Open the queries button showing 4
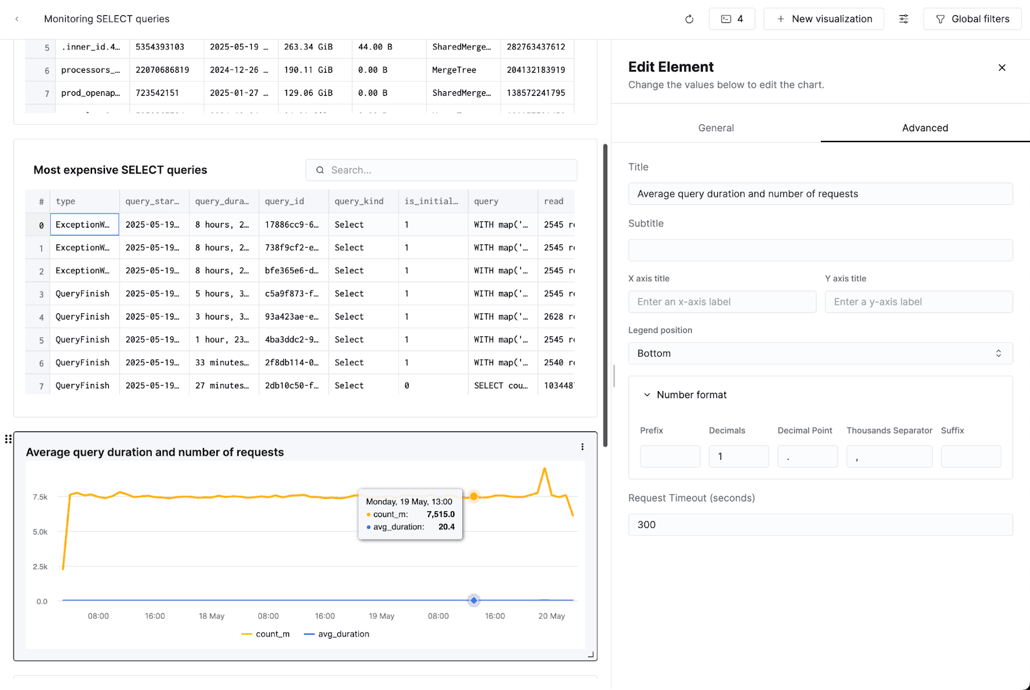This screenshot has height=690, width=1030. click(x=732, y=19)
